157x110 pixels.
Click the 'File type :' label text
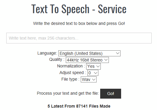coord(70,79)
